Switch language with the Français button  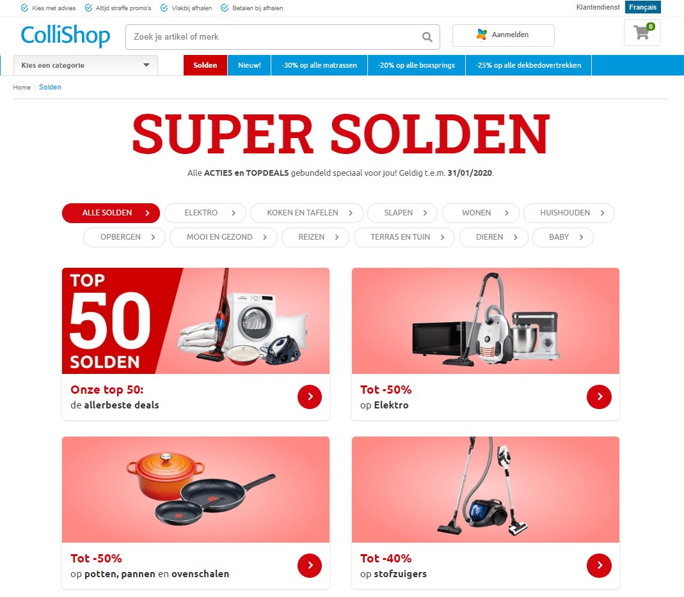642,8
